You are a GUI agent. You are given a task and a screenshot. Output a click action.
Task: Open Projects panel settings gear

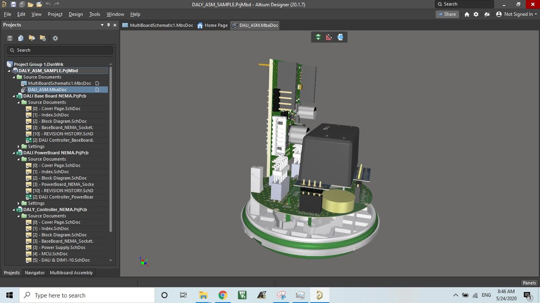pos(55,38)
